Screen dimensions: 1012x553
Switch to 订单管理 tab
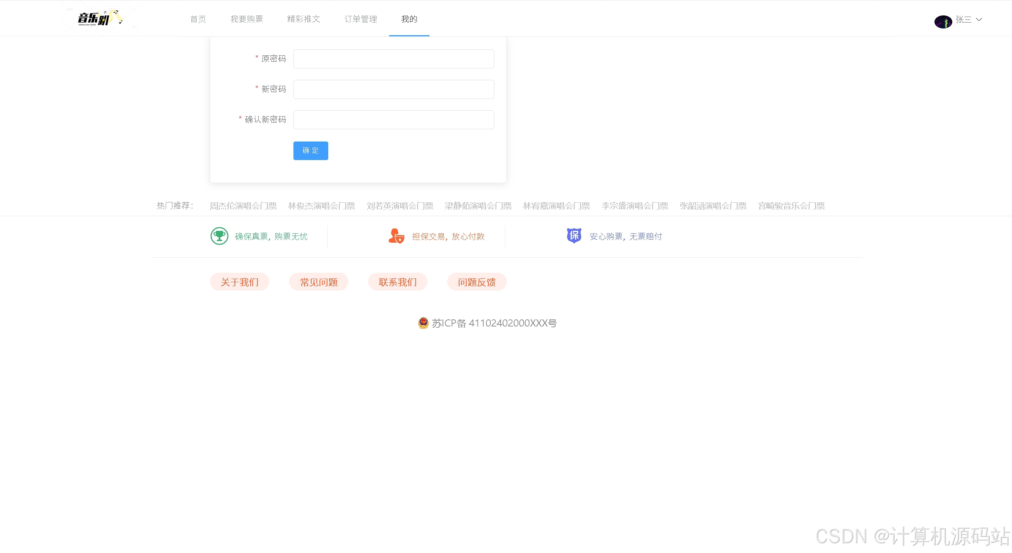pos(361,19)
